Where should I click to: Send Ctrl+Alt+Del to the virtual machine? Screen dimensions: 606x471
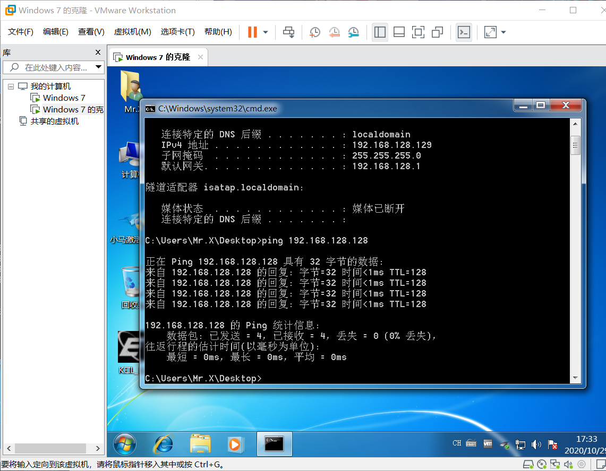289,32
